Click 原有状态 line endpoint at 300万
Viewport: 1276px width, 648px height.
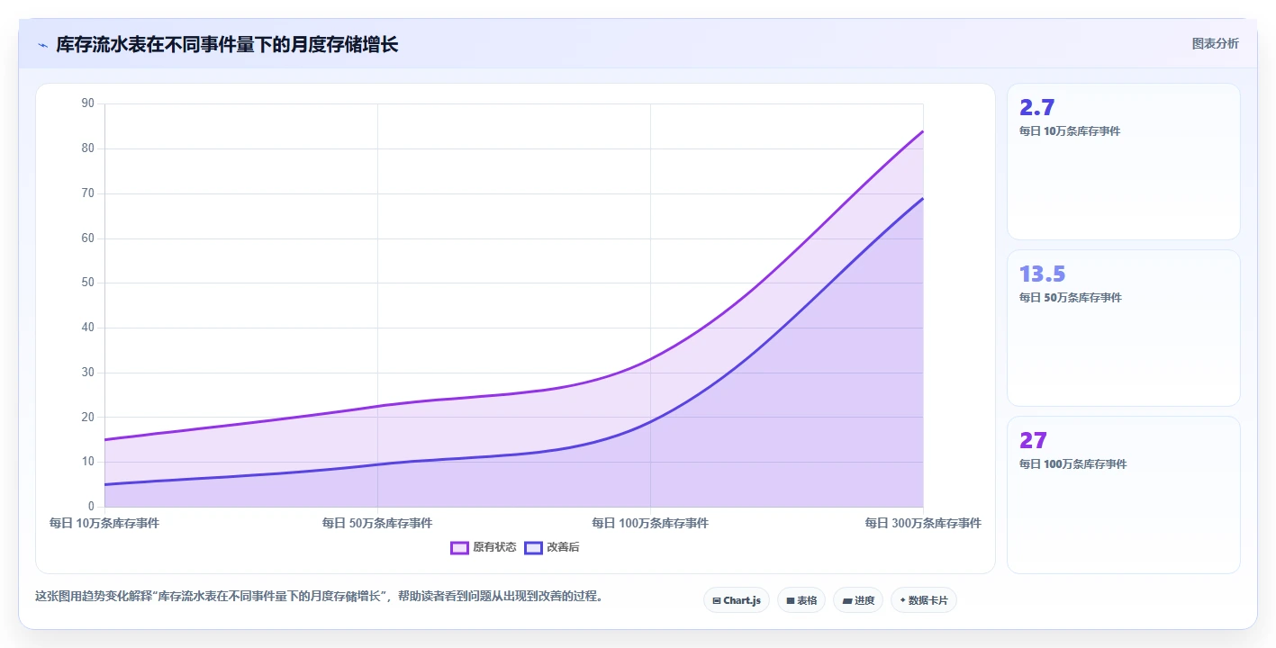(923, 131)
